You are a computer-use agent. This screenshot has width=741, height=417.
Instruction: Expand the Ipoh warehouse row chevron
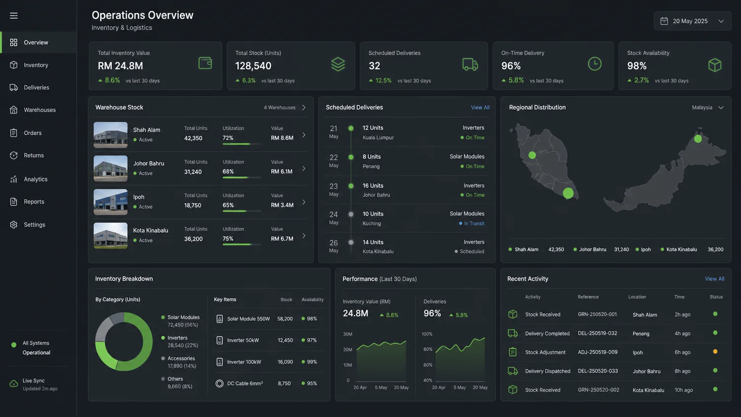click(x=304, y=202)
